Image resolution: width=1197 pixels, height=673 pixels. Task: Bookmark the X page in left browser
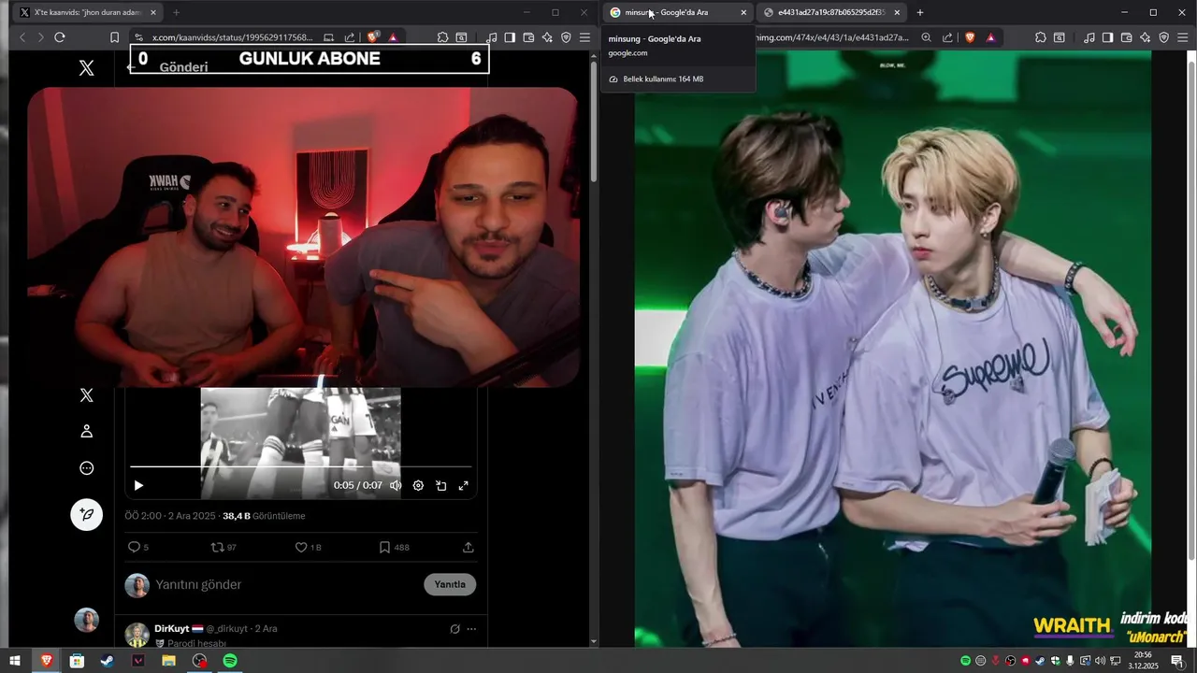114,37
